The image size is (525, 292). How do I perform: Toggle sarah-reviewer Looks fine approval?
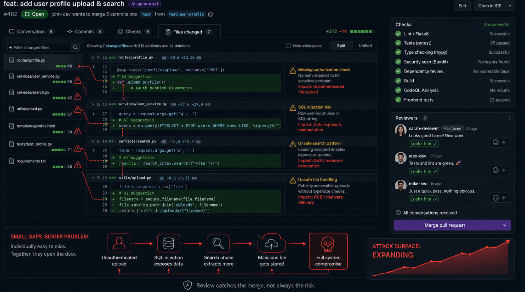coord(423,143)
